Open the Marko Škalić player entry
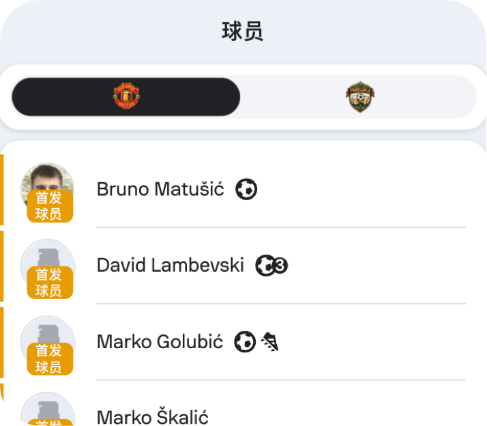The height and width of the screenshot is (426, 487). (x=152, y=417)
